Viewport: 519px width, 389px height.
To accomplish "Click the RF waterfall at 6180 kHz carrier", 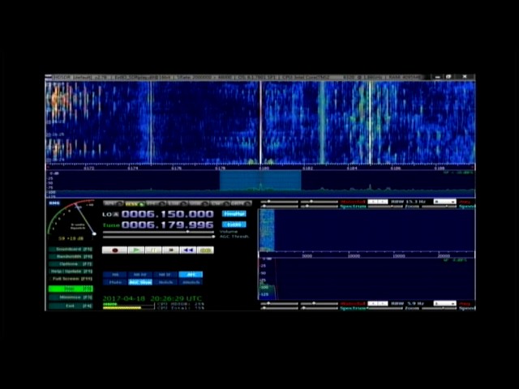I will click(260, 122).
